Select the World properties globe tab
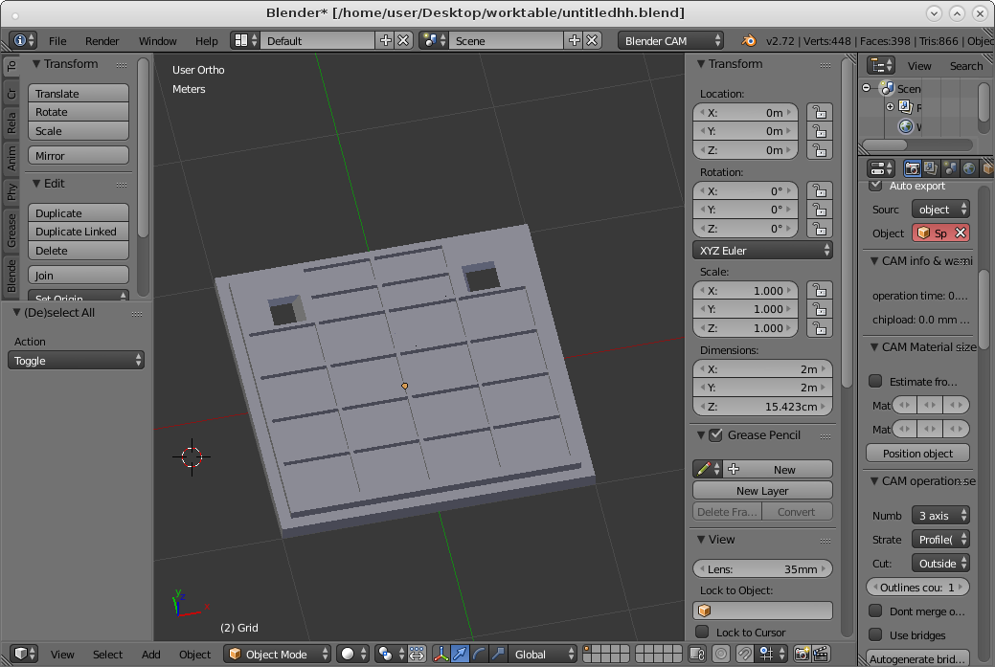 tap(968, 168)
